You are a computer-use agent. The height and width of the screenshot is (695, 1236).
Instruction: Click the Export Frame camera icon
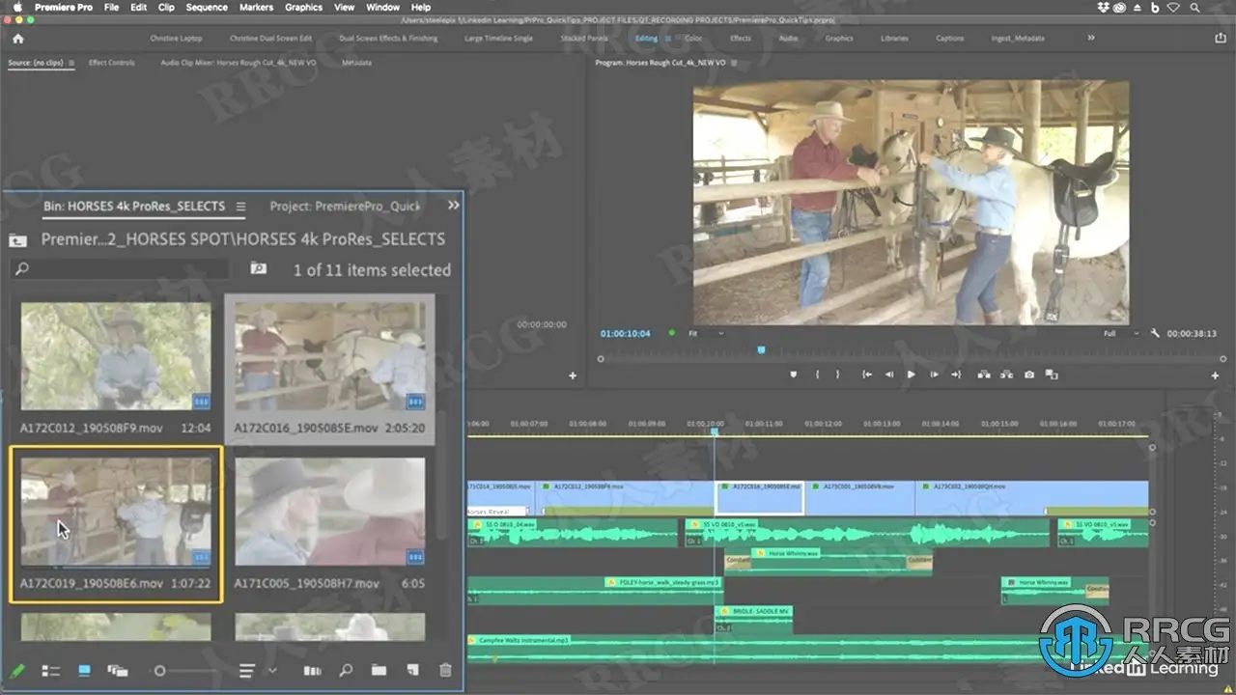click(x=1029, y=375)
